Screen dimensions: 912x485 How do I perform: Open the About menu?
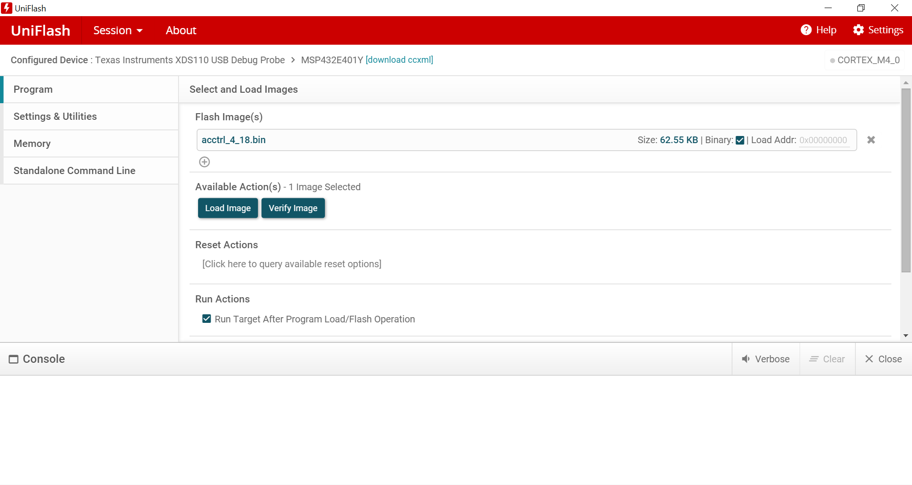[x=180, y=30]
